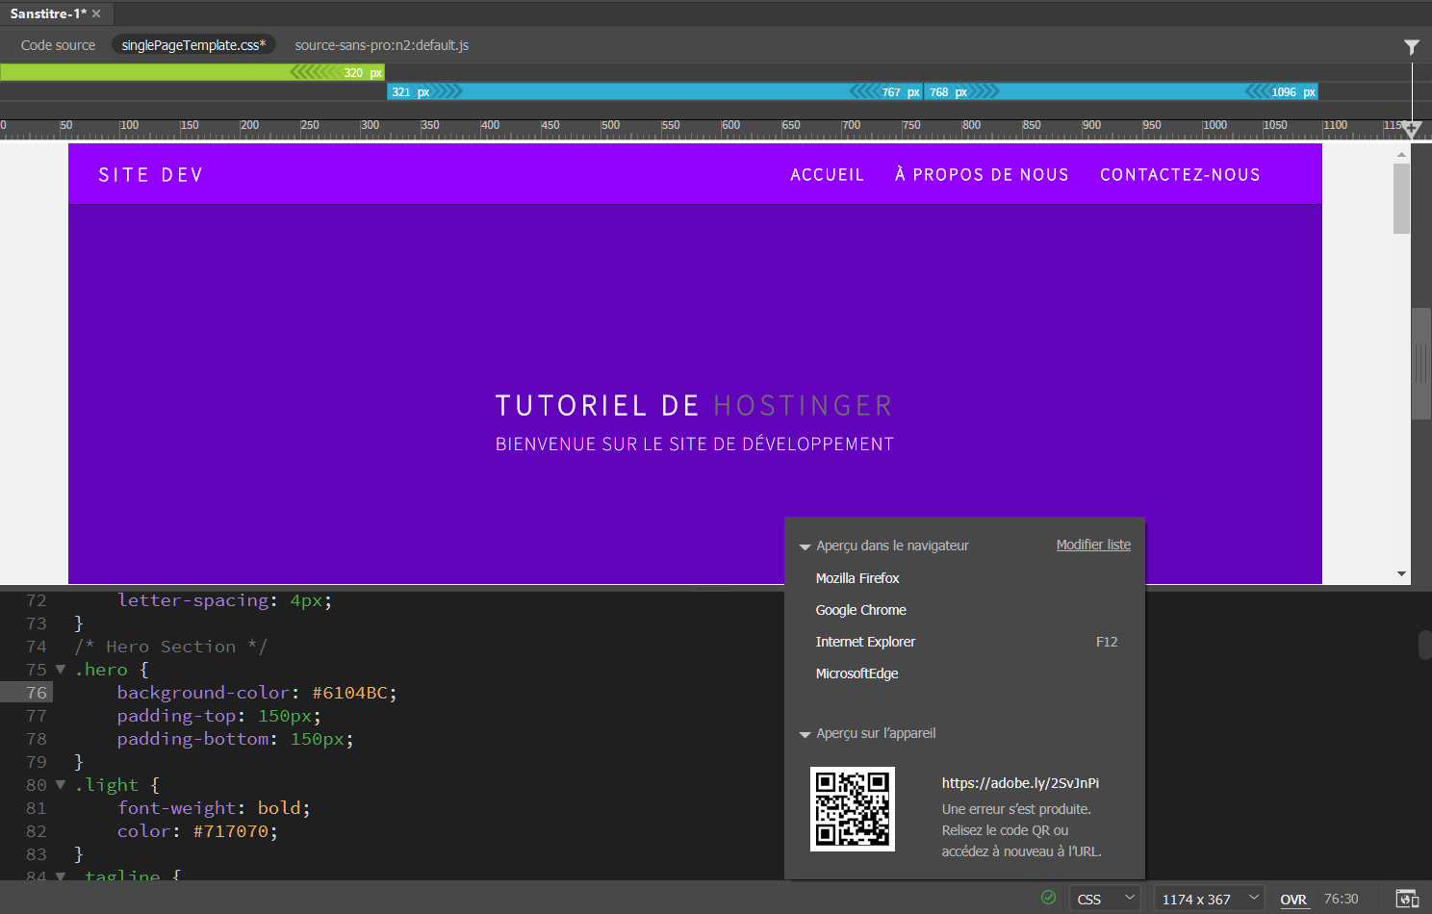Open source-sans-pro:n2:default.js related file
Screen dimensions: 1432x914
[x=381, y=45]
